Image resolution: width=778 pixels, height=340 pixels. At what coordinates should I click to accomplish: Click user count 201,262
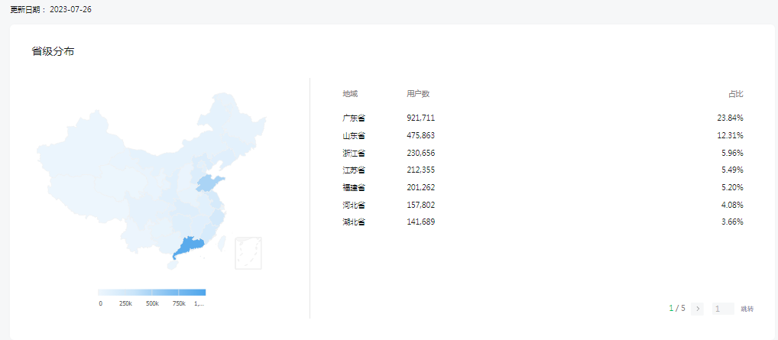tap(421, 188)
